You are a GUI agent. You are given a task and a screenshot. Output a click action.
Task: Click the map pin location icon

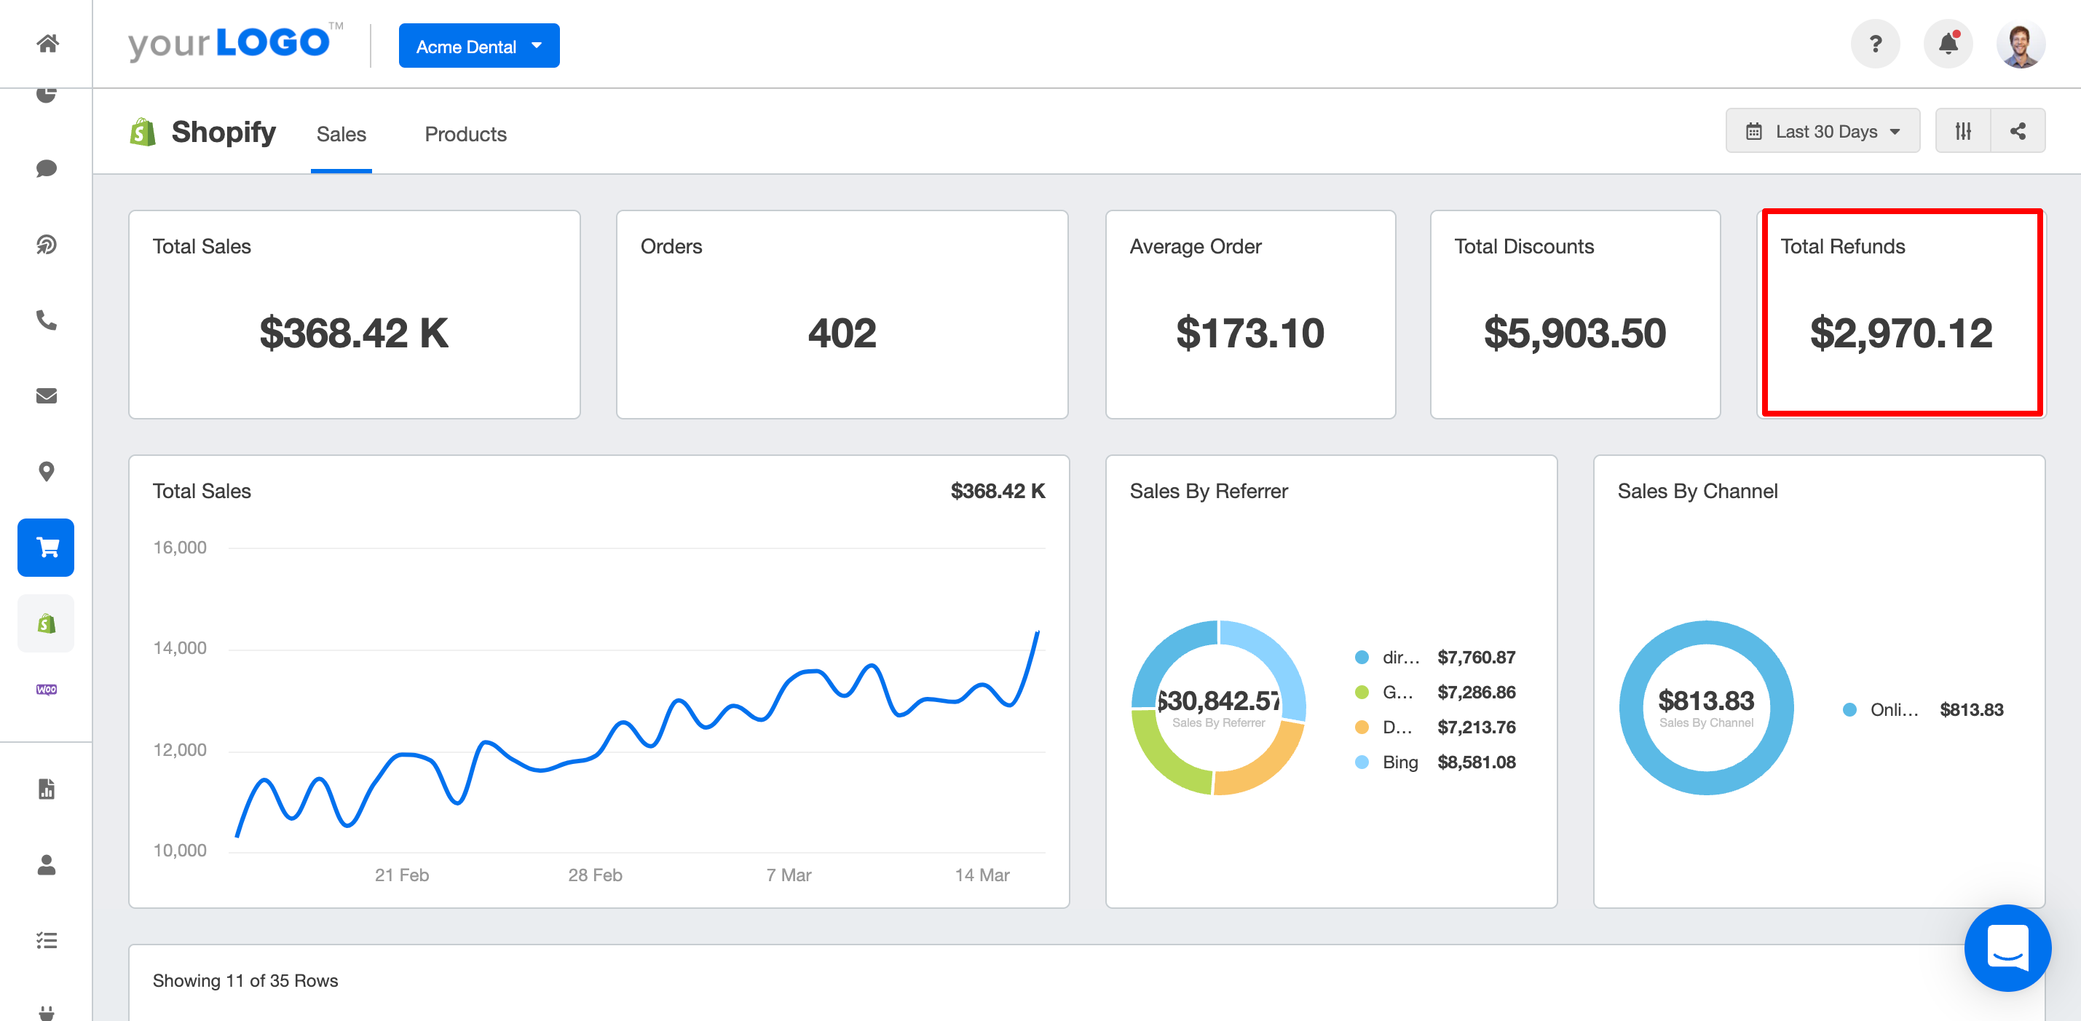47,471
